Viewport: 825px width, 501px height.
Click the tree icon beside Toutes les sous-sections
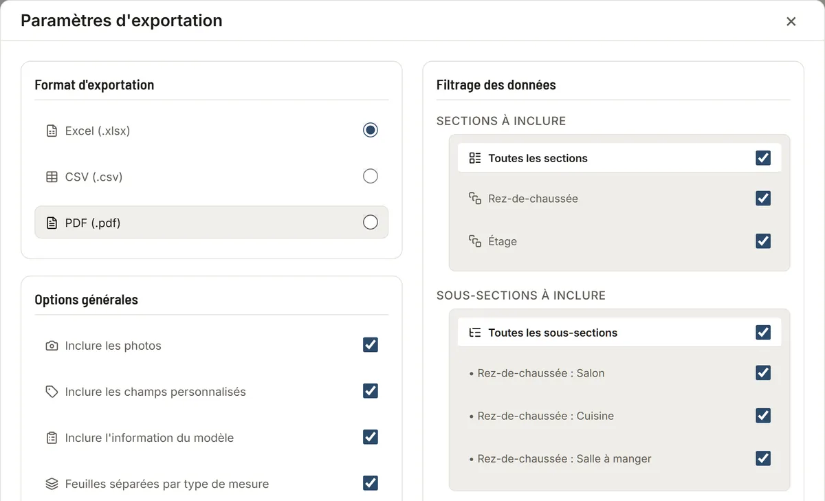point(475,333)
